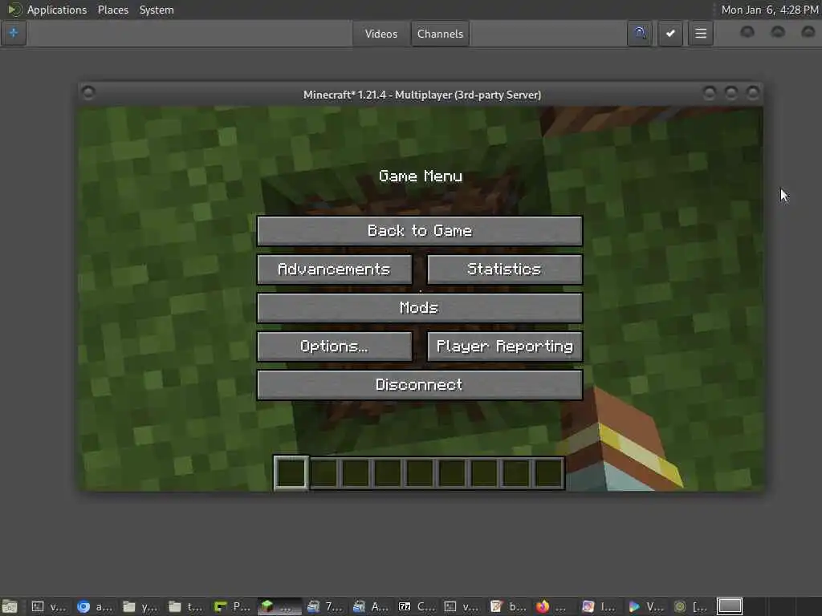
Task: Click the blue plus add button
Action: pyautogui.click(x=13, y=34)
